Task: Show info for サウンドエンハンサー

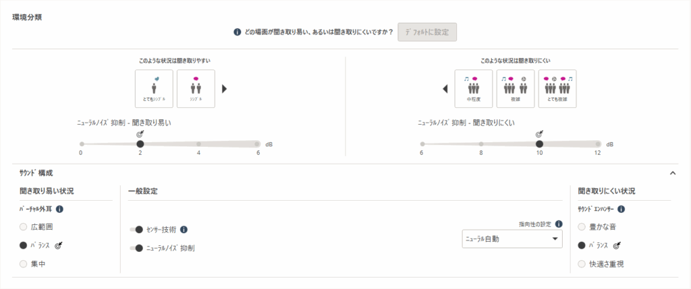Action: (x=621, y=209)
